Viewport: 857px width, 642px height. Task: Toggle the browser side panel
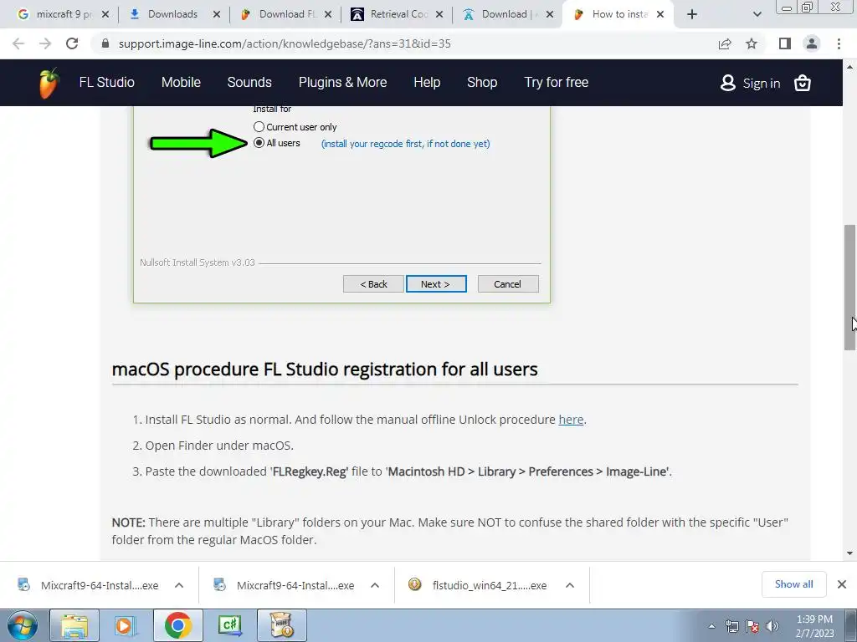[785, 43]
